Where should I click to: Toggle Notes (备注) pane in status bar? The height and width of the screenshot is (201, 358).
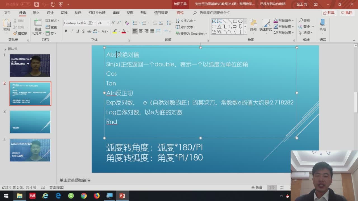pyautogui.click(x=257, y=188)
